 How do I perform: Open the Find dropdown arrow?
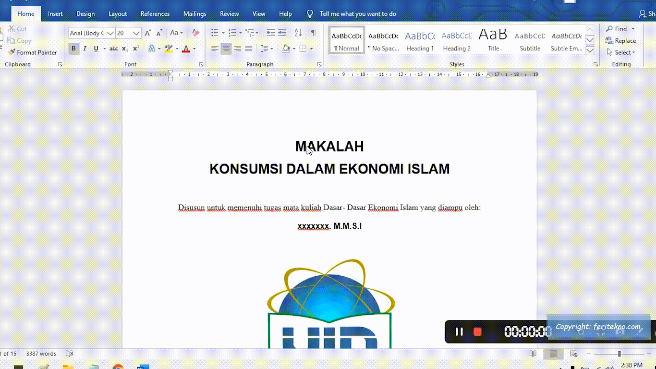633,29
